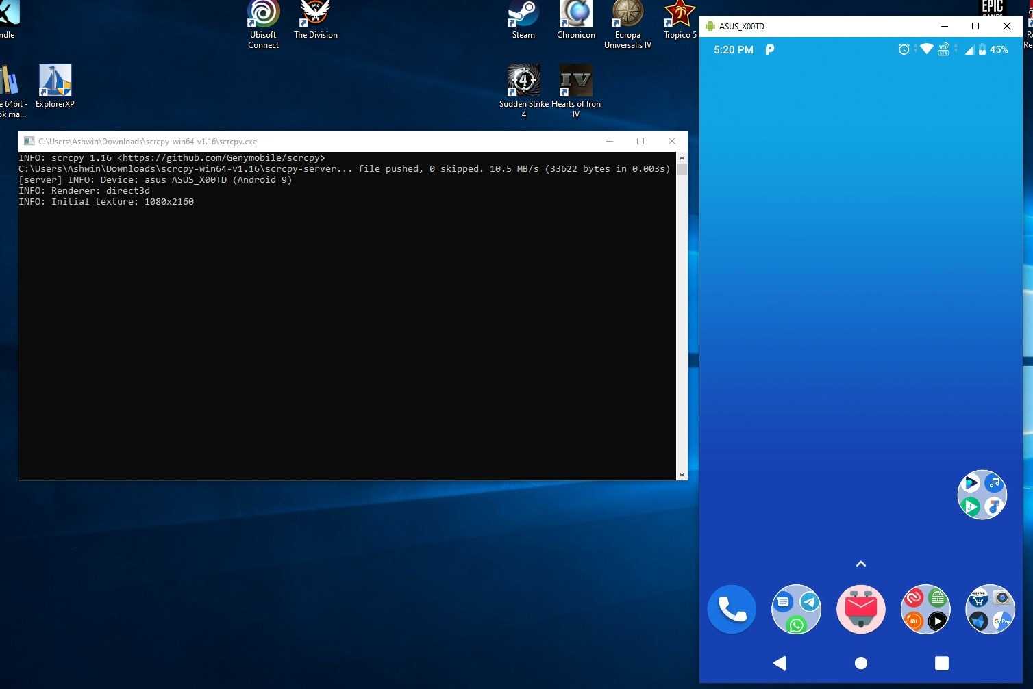Tap the P notification icon in status bar
Screen dimensions: 1033x689
(x=769, y=49)
